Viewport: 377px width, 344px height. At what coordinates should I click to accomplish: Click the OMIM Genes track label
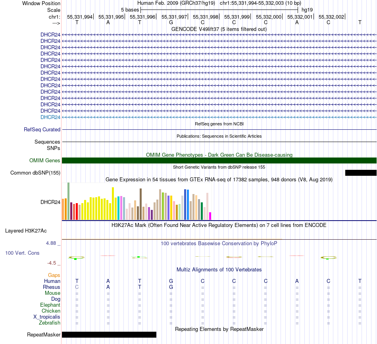(x=45, y=161)
